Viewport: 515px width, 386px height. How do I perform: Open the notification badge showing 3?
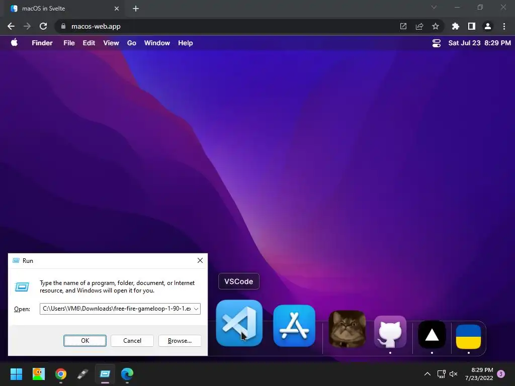501,374
